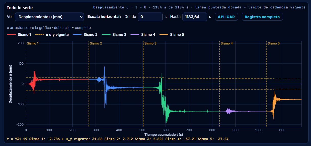Click the Sismo 4 marker label in chart
The height and width of the screenshot is (146, 311).
(227, 43)
